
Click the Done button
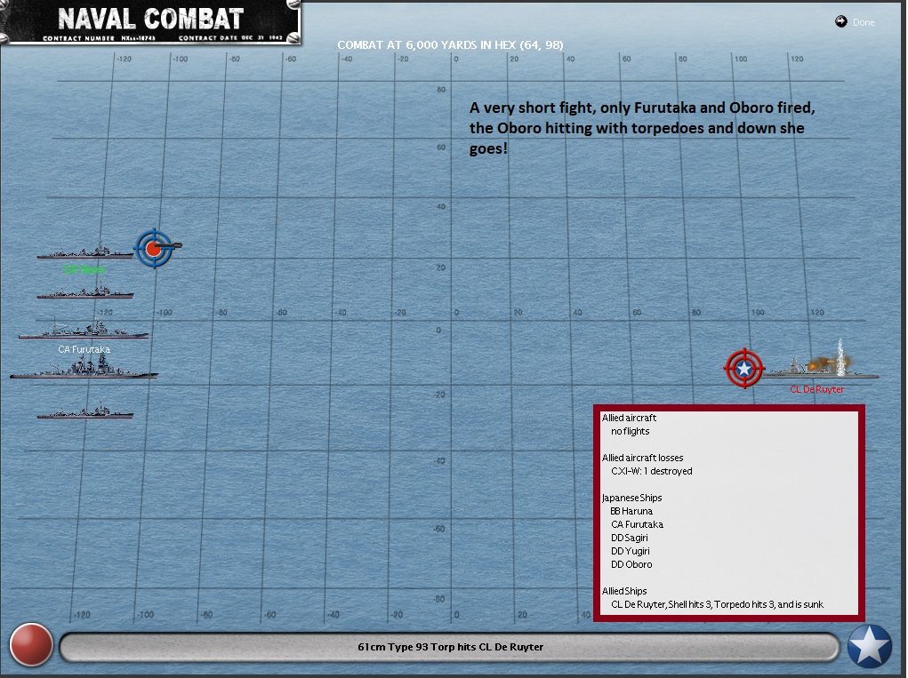863,22
